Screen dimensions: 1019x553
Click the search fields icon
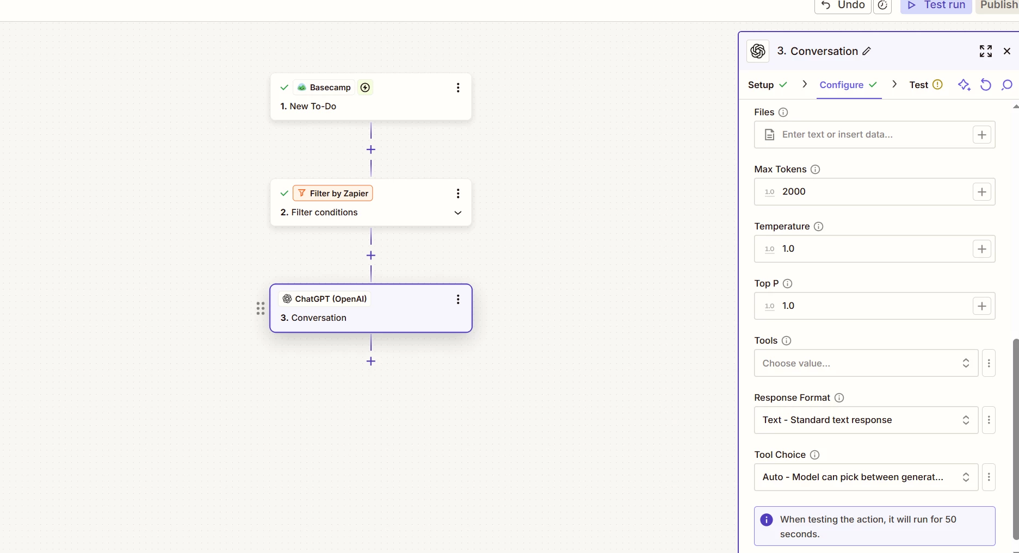[x=1007, y=85]
